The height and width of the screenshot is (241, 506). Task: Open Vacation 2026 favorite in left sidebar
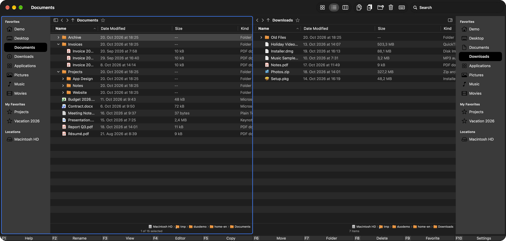[x=26, y=121]
